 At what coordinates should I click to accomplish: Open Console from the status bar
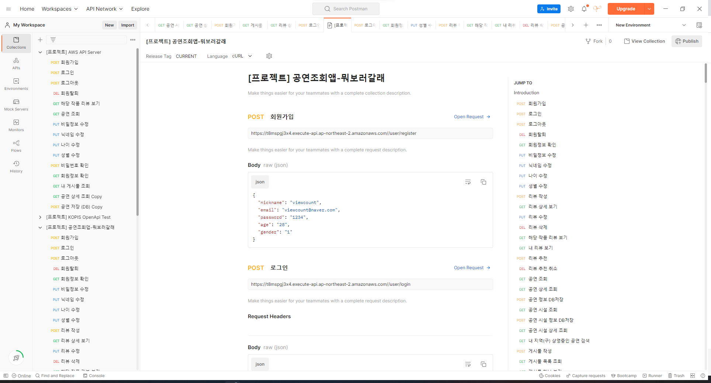tap(94, 376)
